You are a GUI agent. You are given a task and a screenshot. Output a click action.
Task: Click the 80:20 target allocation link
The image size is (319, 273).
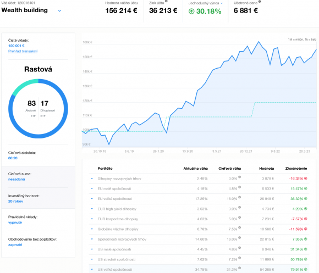(x=13, y=158)
